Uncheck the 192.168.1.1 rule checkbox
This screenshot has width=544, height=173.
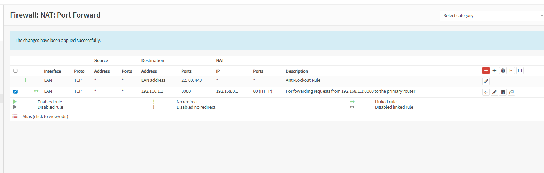tap(15, 91)
